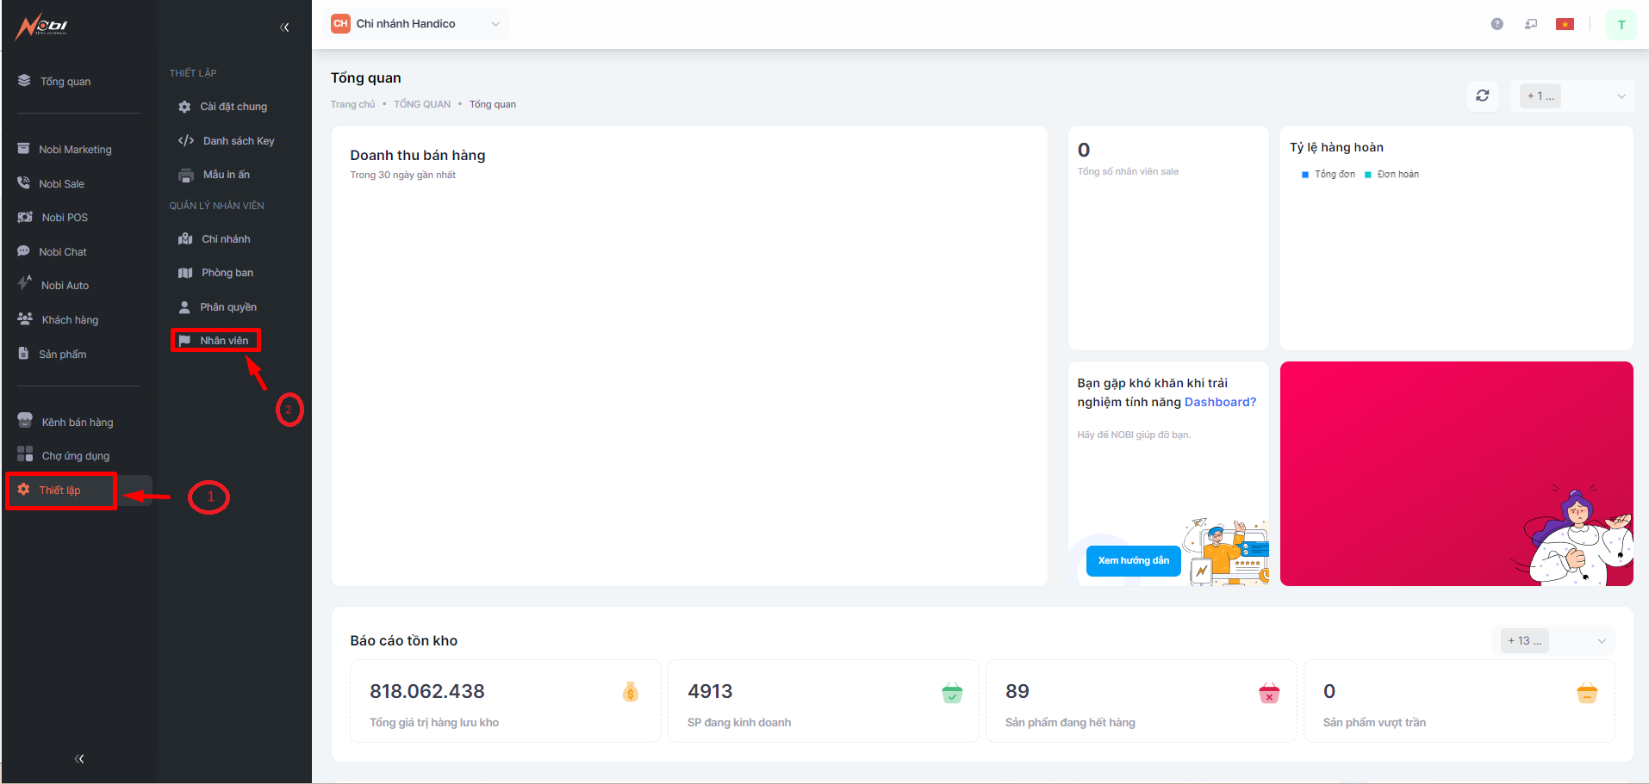The height and width of the screenshot is (784, 1649).
Task: Click the pink promotional banner
Action: click(x=1455, y=473)
